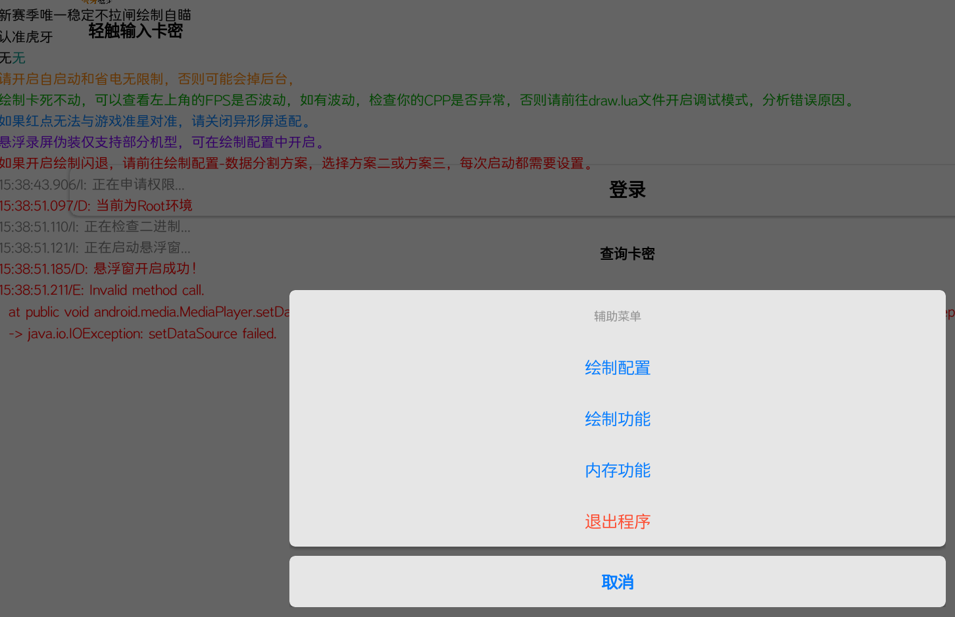Open 绘制功能 drawing functions
This screenshot has height=617, width=955.
[x=617, y=419]
